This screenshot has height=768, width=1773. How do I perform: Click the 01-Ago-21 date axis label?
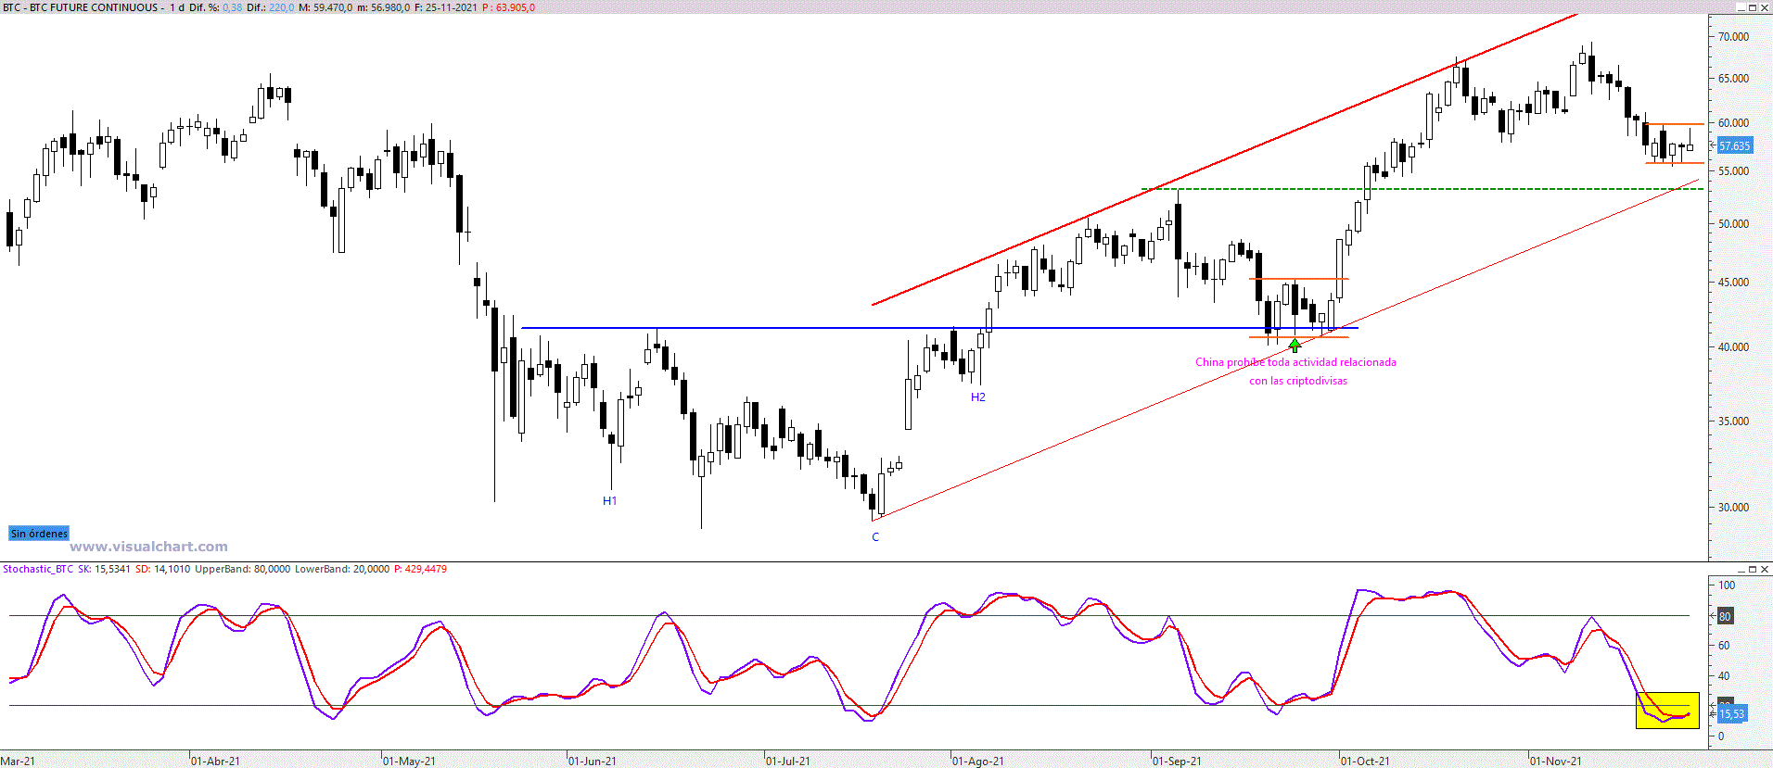(978, 762)
